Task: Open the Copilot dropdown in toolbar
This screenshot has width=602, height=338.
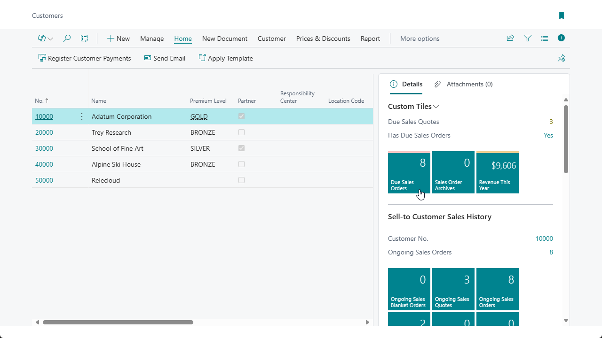Action: (46, 38)
